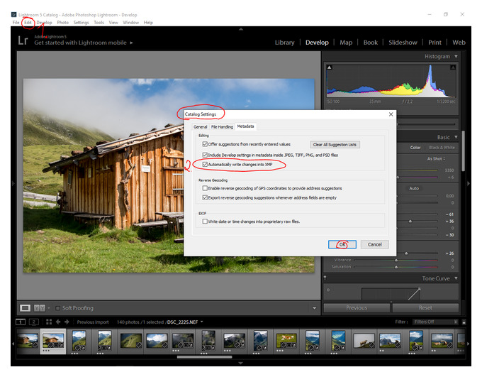Toggle highlight clipping indicator in histogram
The image size is (482, 377).
click(x=453, y=67)
